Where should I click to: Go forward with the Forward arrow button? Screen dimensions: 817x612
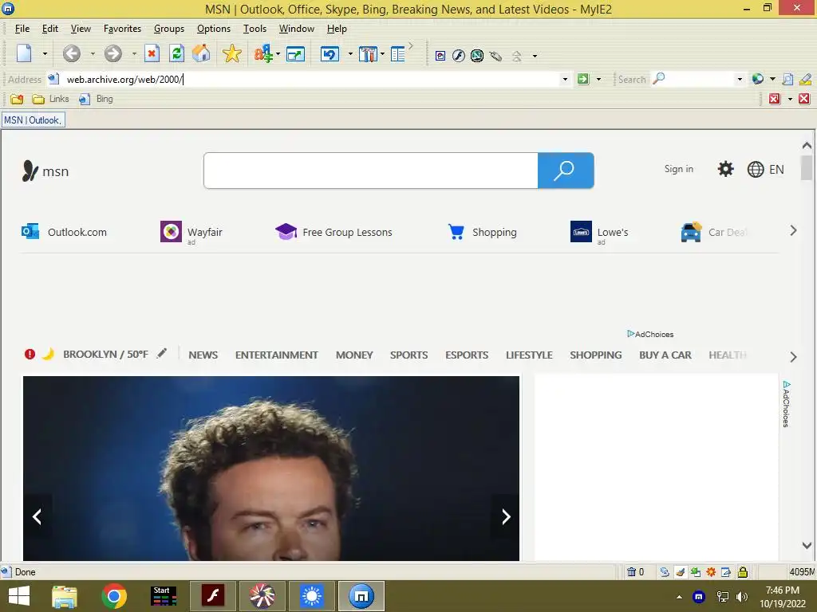point(112,53)
